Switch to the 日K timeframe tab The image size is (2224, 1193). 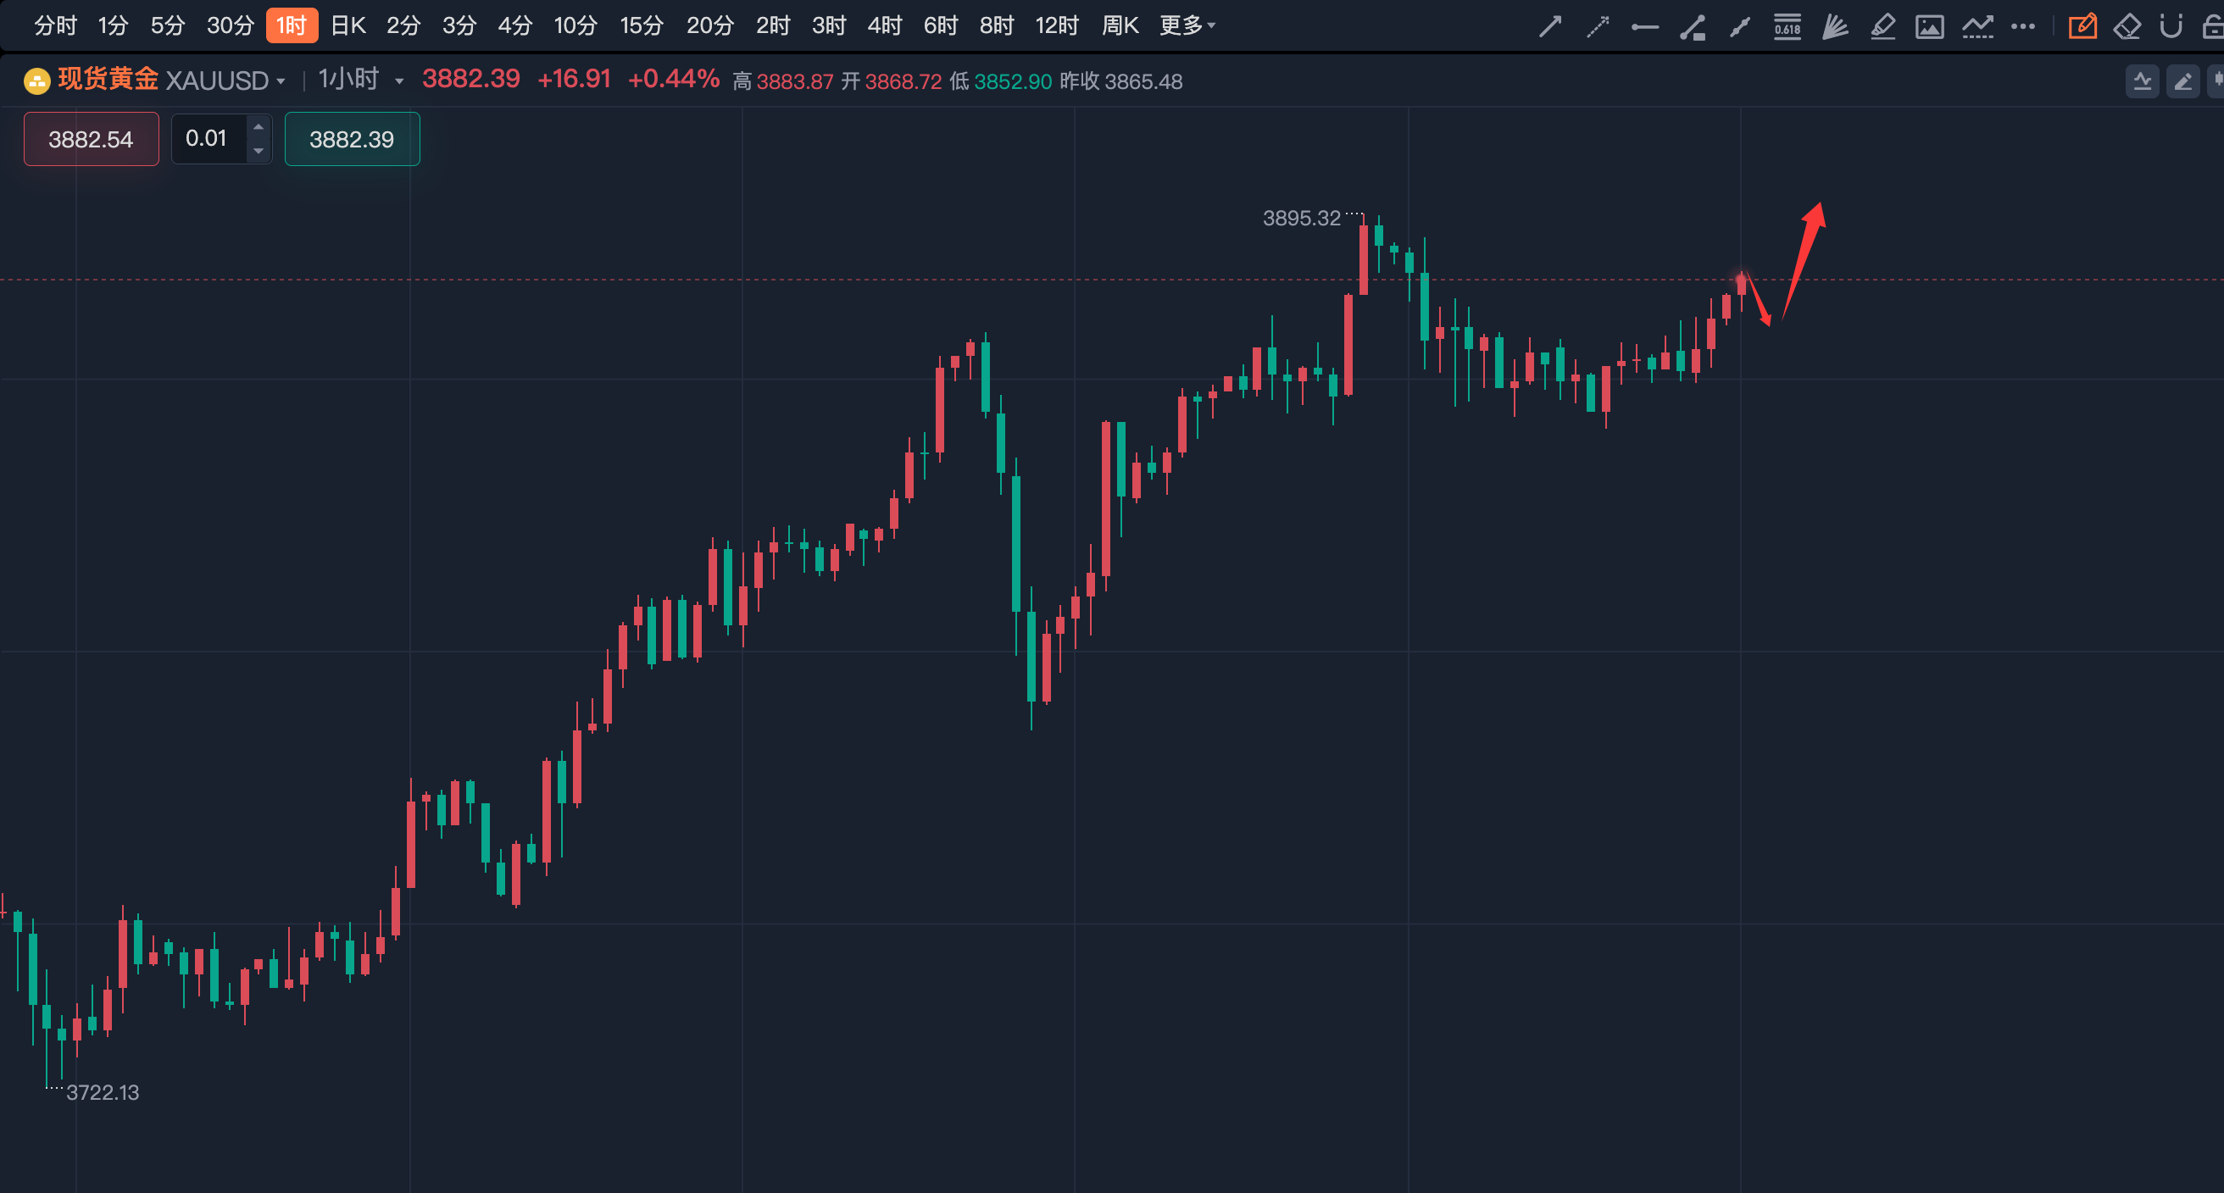[348, 26]
